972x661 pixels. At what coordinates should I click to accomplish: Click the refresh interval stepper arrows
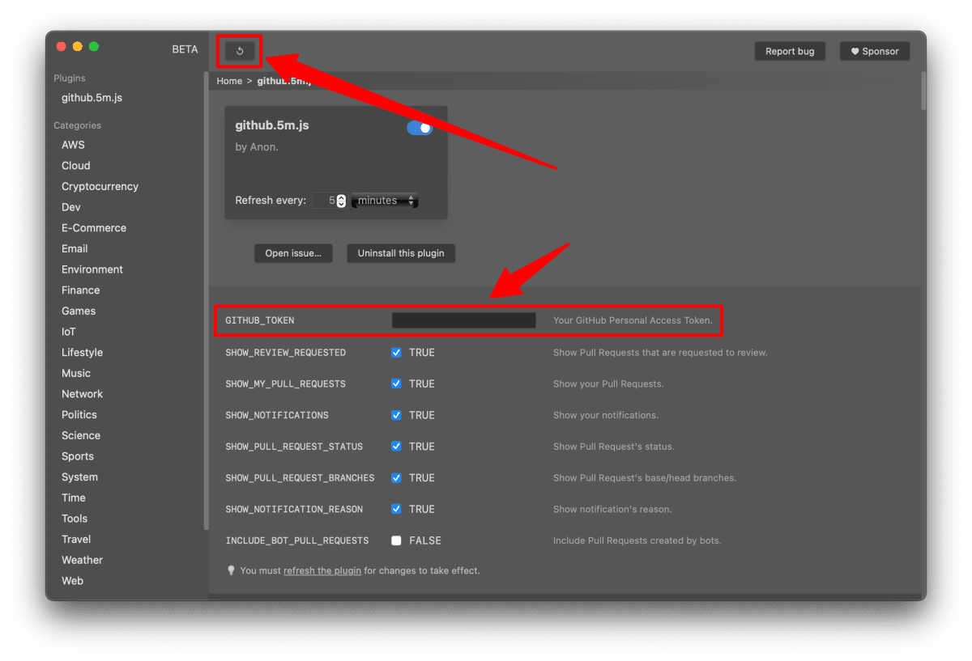(341, 201)
